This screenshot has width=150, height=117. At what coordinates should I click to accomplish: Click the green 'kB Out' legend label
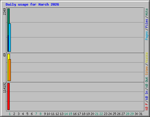147,82
